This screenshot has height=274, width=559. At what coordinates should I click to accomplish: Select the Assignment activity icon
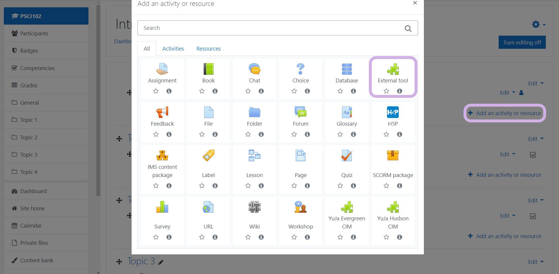162,69
